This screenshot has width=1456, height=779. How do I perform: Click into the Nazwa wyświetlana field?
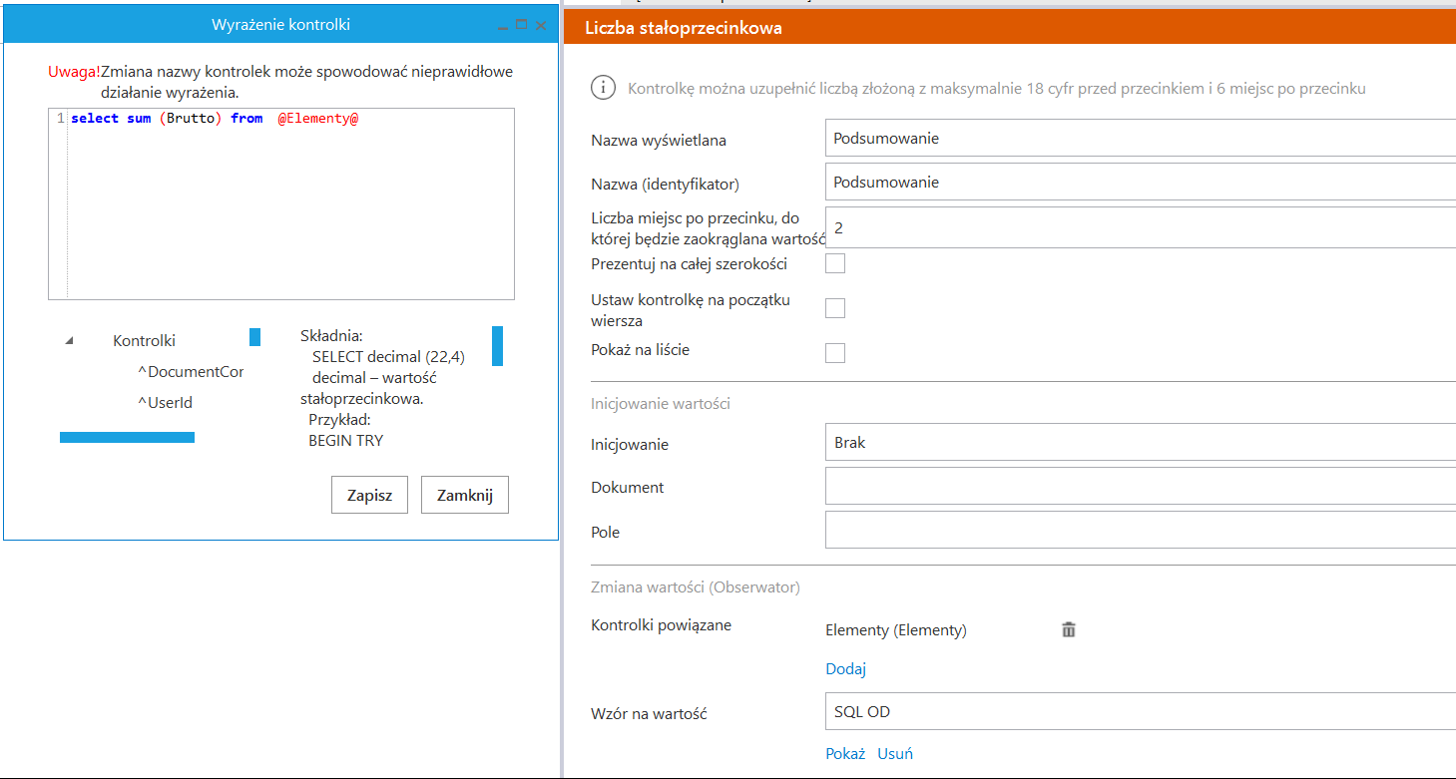[x=1140, y=138]
